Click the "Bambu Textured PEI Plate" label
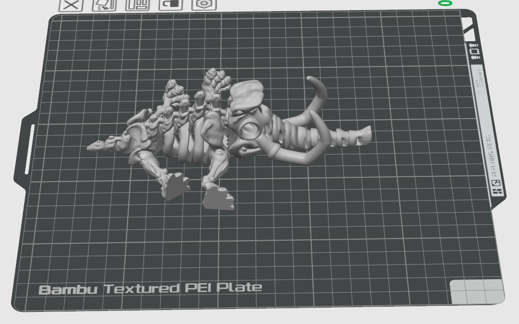Screen dimensions: 519x324 pyautogui.click(x=150, y=289)
